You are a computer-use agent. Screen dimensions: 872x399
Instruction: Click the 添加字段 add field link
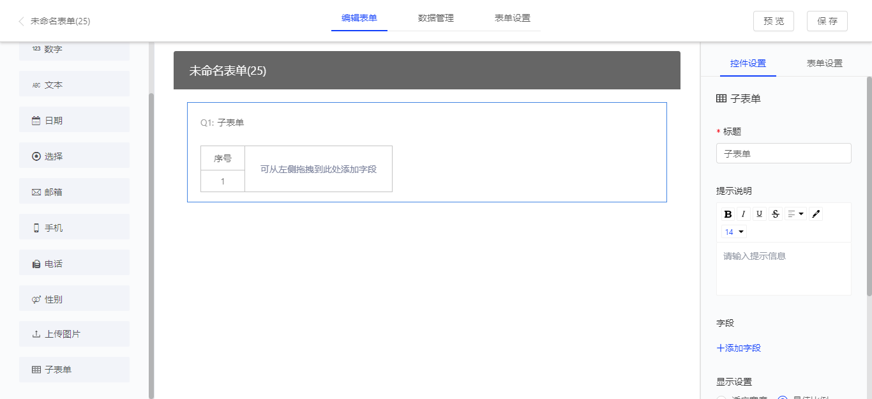pyautogui.click(x=739, y=348)
